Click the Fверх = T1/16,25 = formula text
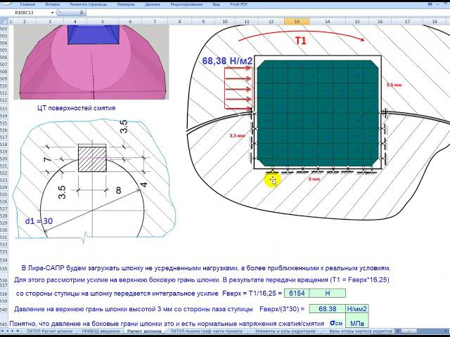This screenshot has height=337, width=450. point(252,293)
